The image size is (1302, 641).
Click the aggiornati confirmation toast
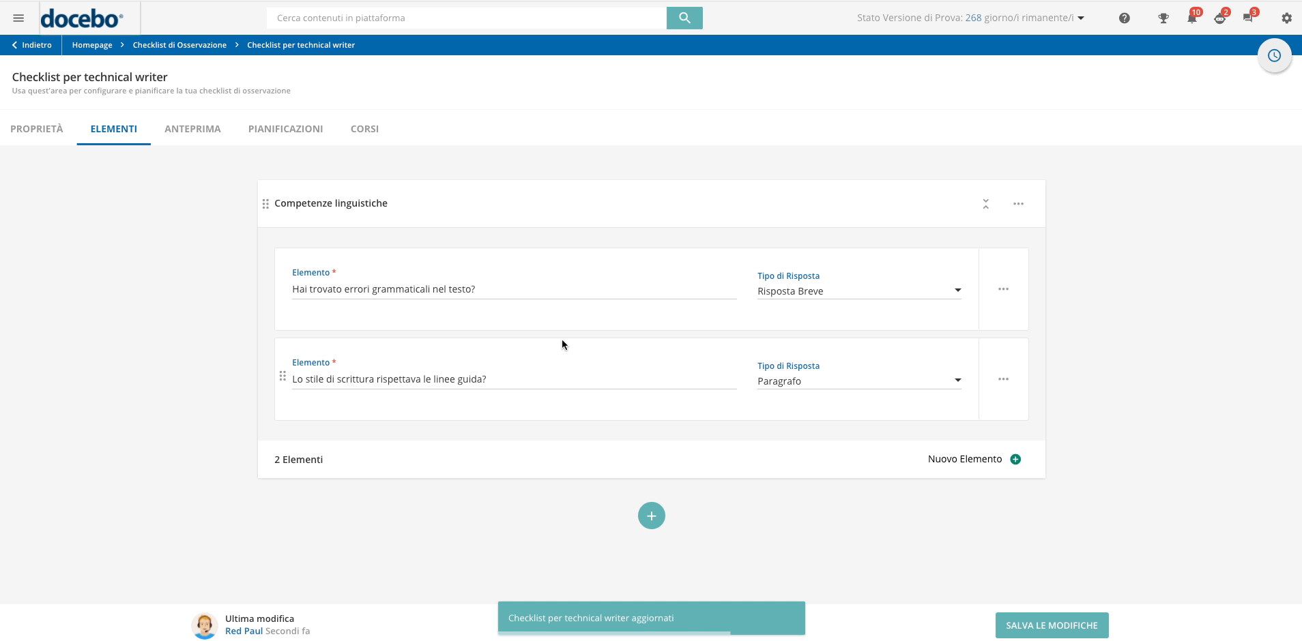(651, 618)
